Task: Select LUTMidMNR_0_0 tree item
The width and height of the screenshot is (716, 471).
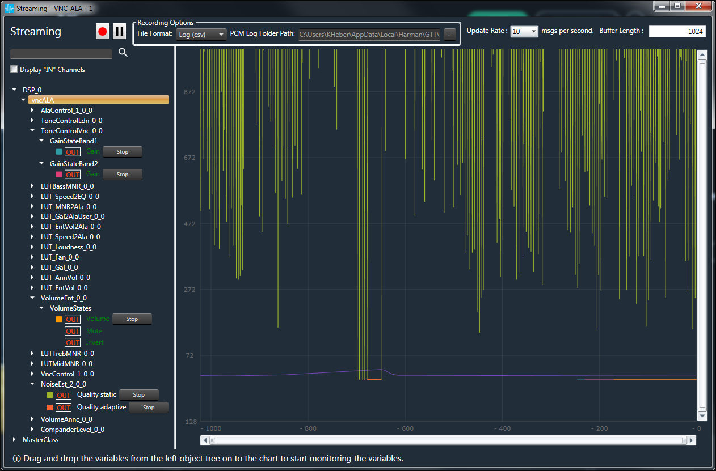Action: [66, 364]
